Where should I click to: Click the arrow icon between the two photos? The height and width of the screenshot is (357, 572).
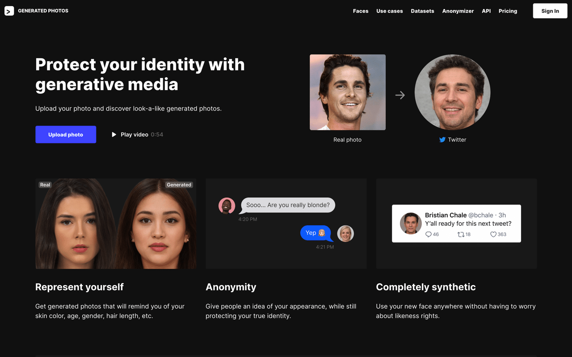(x=400, y=95)
